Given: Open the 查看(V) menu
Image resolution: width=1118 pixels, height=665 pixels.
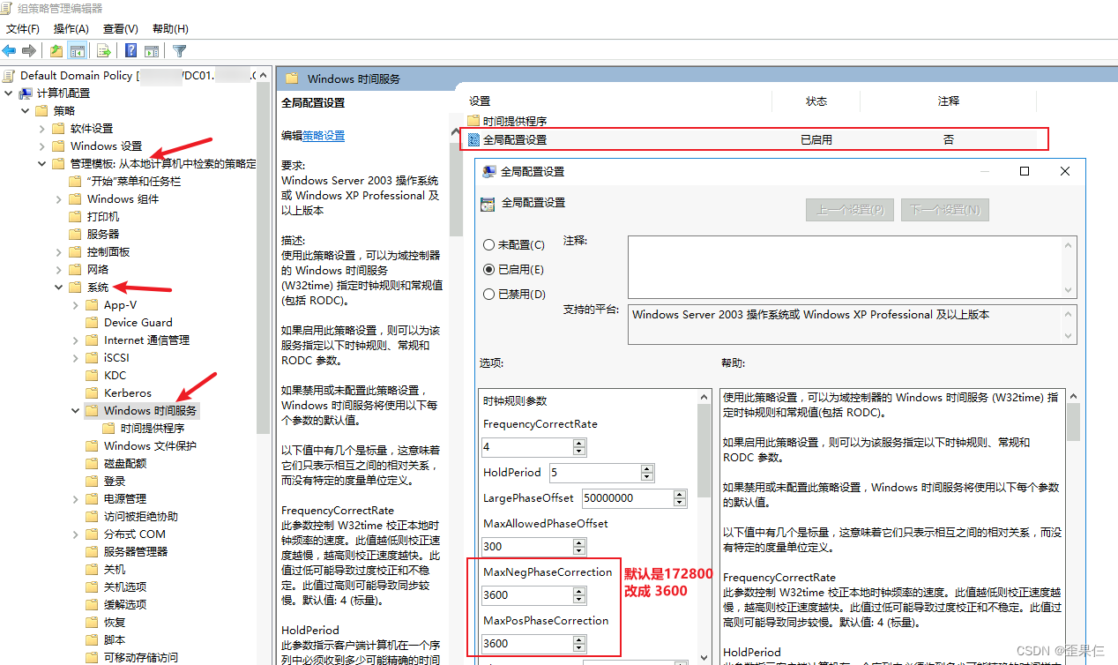Looking at the screenshot, I should (x=121, y=29).
